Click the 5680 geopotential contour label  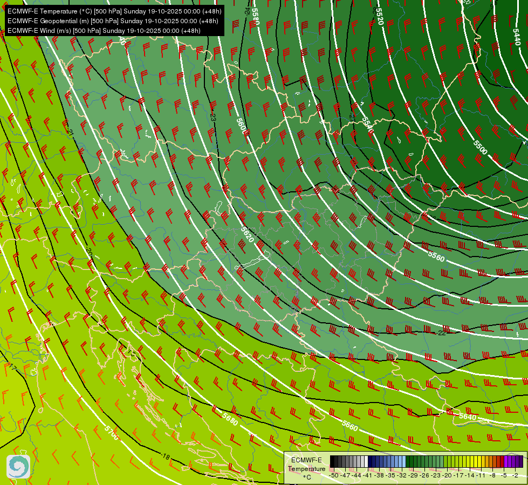point(230,420)
